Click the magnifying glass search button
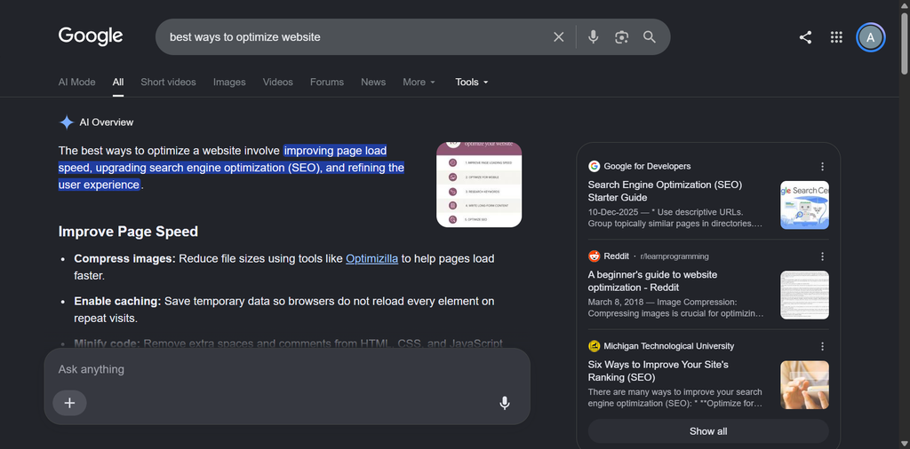This screenshot has width=910, height=449. pos(650,37)
